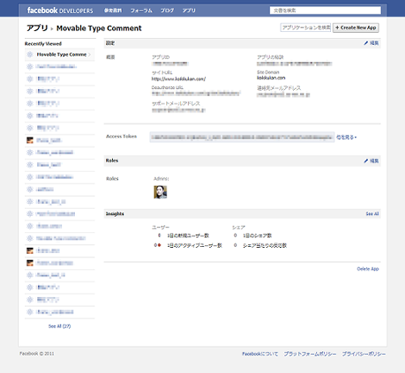Screen dimensions: 405x373
Task: Open the アプリ tab in the top navigation
Action: click(x=189, y=10)
